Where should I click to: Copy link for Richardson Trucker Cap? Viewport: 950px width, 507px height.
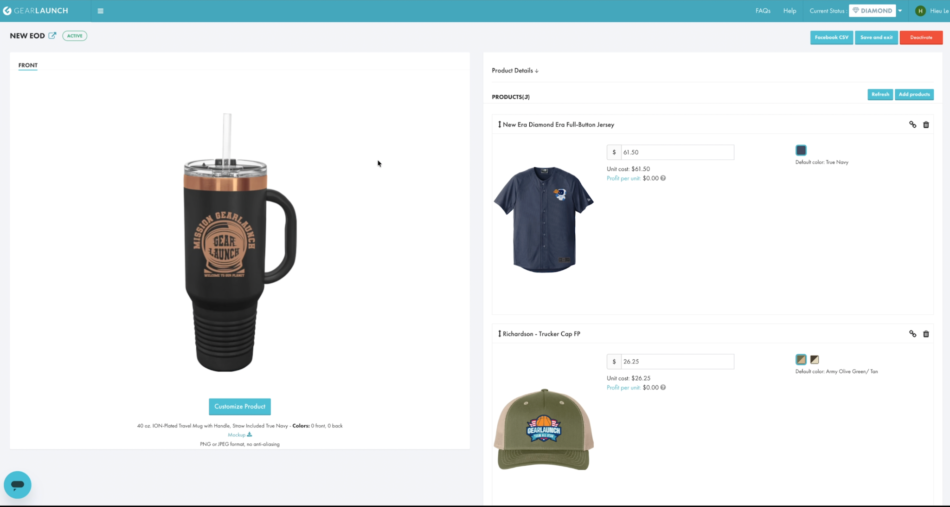click(912, 334)
